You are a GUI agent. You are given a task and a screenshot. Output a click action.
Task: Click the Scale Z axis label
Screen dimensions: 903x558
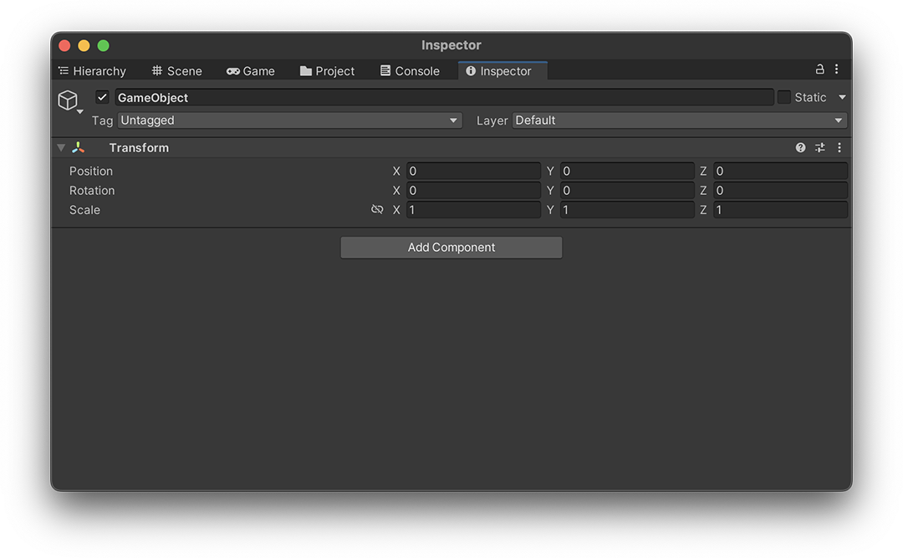[x=703, y=210]
